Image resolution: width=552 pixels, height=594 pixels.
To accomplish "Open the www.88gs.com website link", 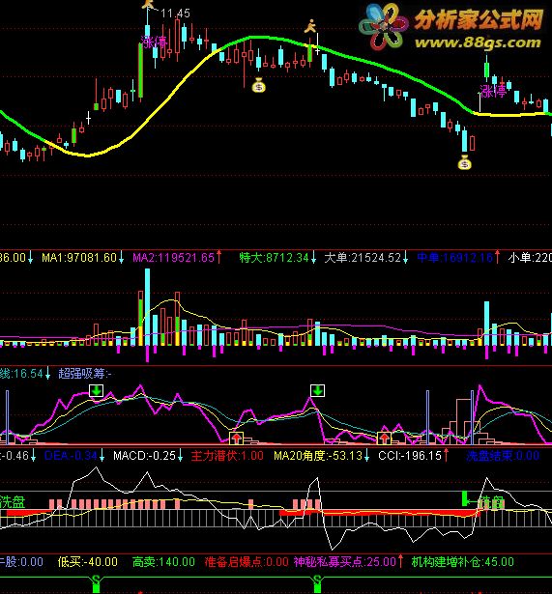I will coord(478,42).
